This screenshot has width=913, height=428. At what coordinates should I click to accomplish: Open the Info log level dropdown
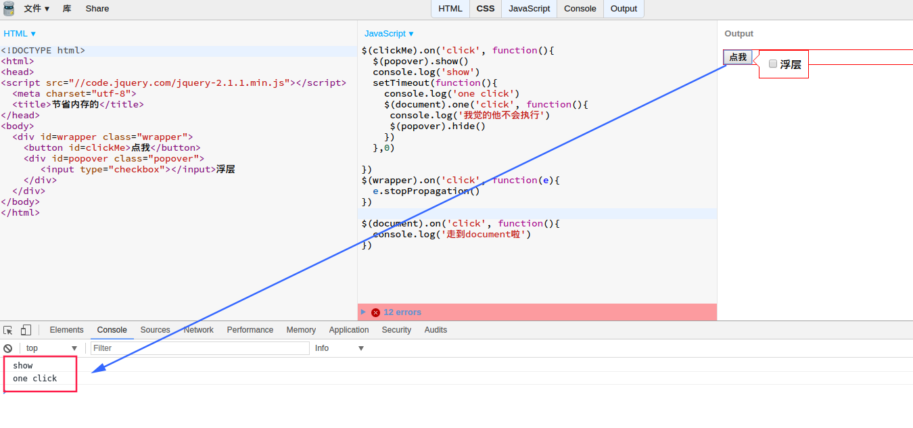[340, 348]
